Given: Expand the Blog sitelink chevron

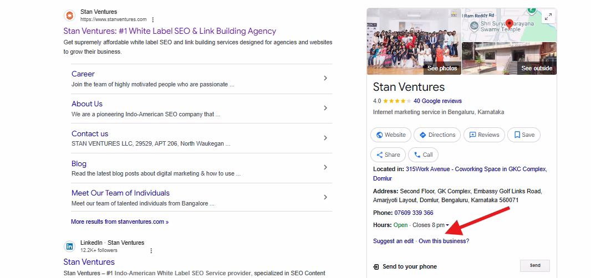Looking at the screenshot, I should [325, 167].
